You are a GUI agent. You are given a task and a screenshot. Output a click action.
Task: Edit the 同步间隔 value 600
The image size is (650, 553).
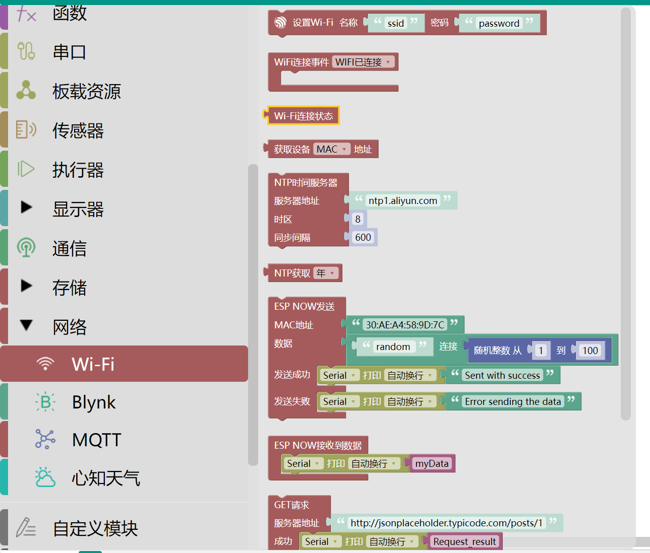click(x=363, y=237)
